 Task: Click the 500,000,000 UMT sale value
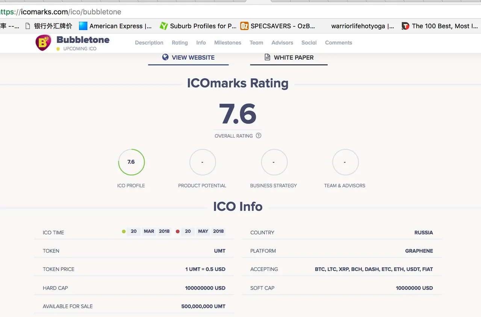[x=203, y=306]
